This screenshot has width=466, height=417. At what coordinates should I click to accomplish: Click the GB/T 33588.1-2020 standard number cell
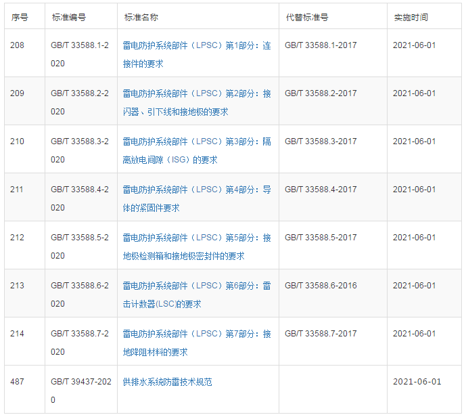[x=79, y=54]
